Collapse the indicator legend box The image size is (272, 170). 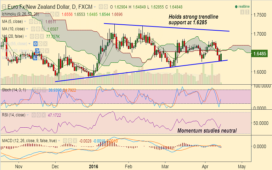coord(4,7)
